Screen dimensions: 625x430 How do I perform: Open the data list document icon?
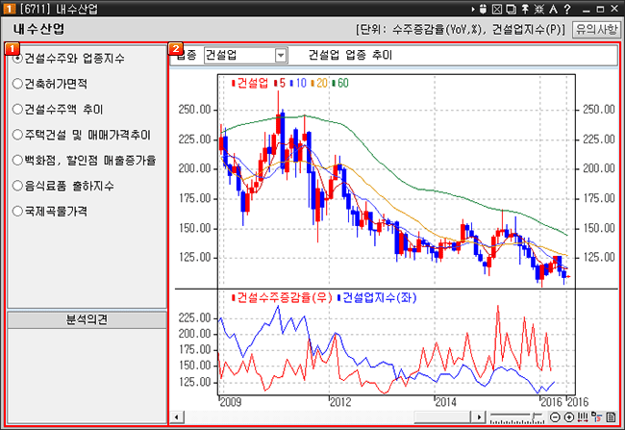[x=611, y=417]
